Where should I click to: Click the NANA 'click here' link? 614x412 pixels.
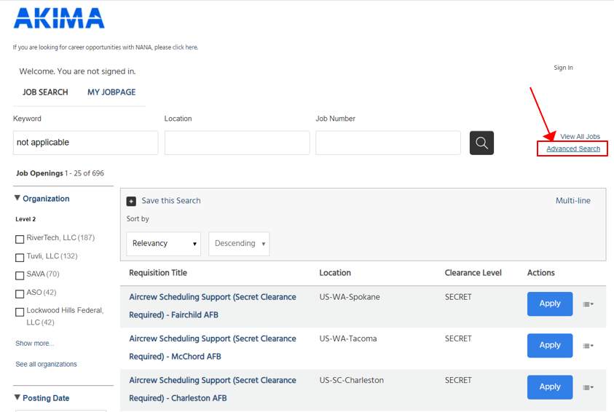[185, 47]
